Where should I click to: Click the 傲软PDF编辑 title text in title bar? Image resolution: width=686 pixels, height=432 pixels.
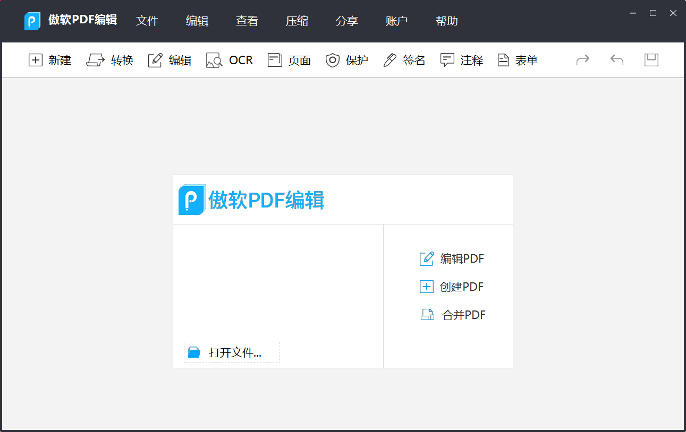[83, 20]
